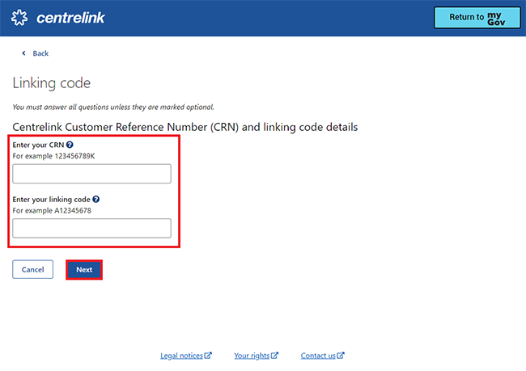This screenshot has width=526, height=371.
Task: Click the myGov logo in header button
Action: click(x=495, y=18)
